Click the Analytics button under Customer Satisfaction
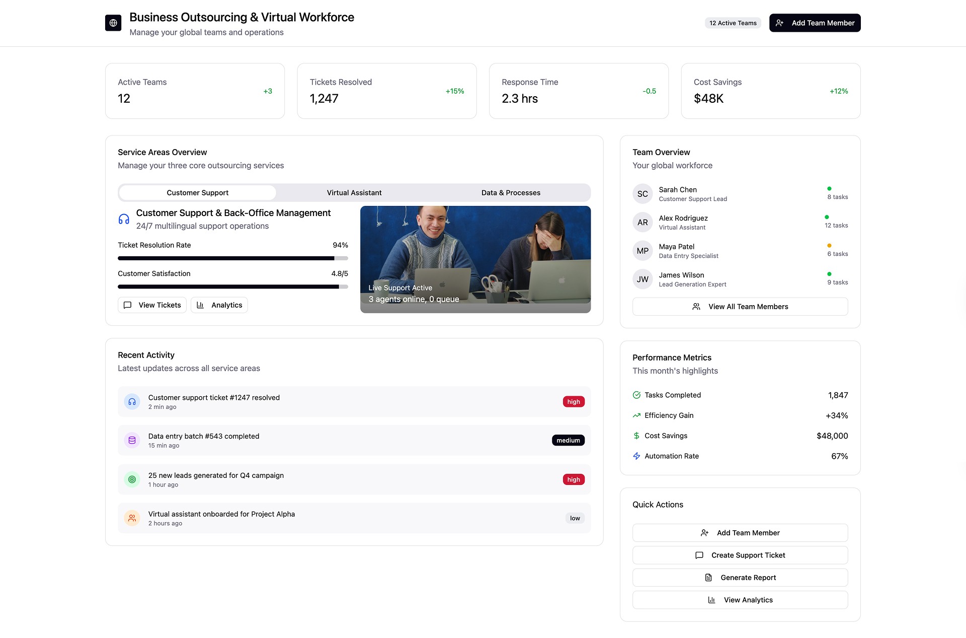 (219, 305)
